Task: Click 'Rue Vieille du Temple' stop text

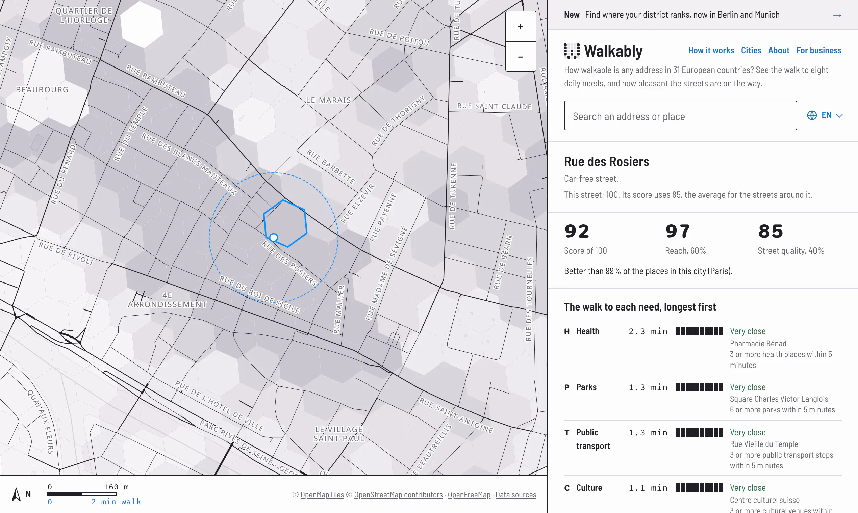Action: [x=764, y=444]
